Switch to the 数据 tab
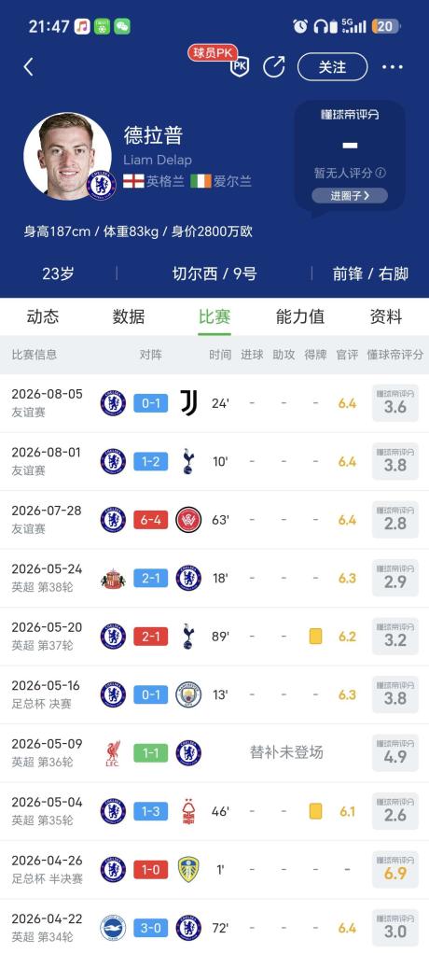429x953 pixels. coord(128,316)
